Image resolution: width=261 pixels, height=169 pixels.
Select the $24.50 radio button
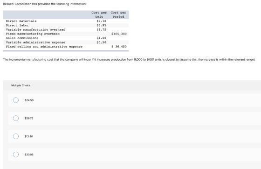point(16,100)
